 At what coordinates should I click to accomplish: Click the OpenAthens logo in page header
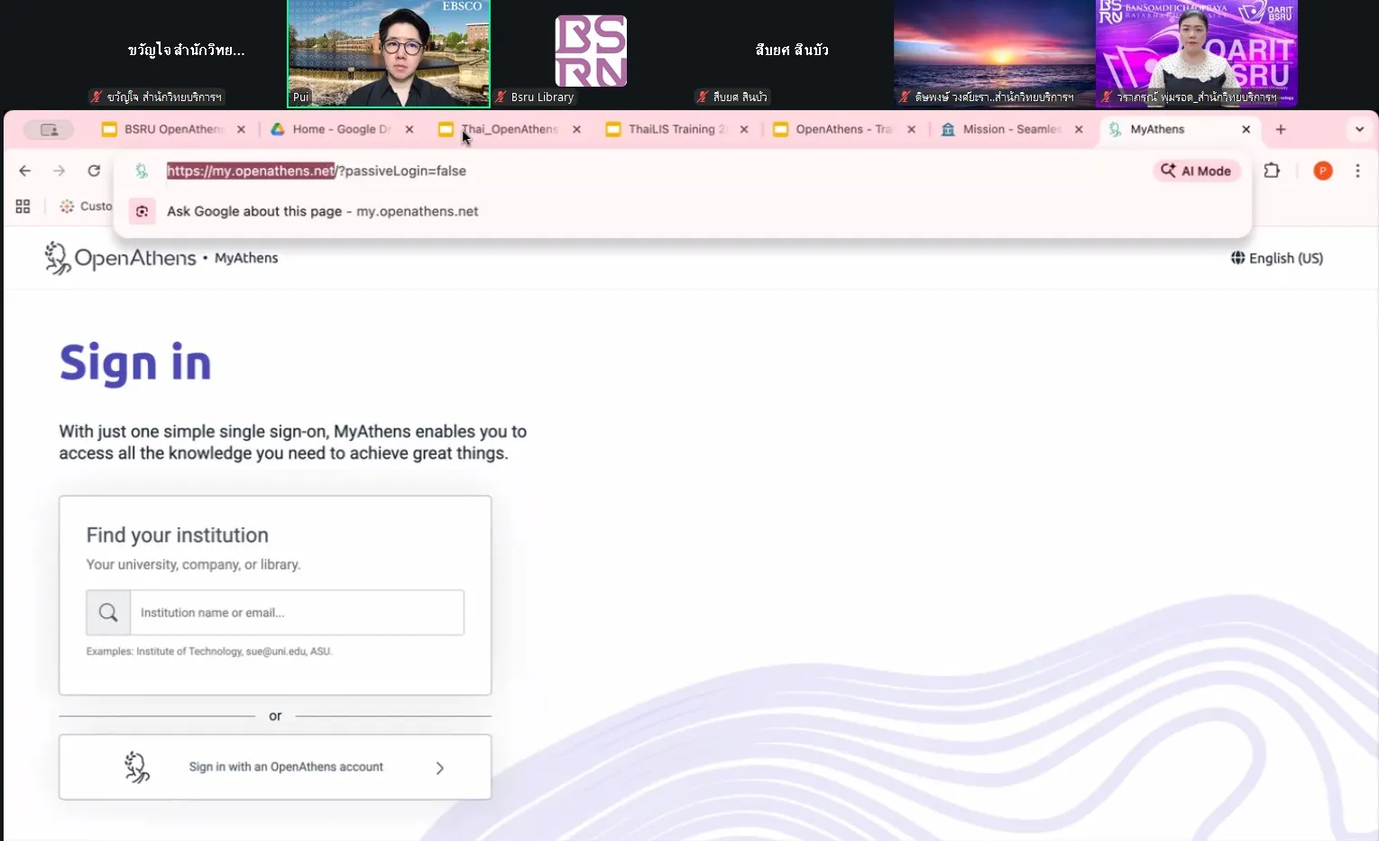(120, 258)
